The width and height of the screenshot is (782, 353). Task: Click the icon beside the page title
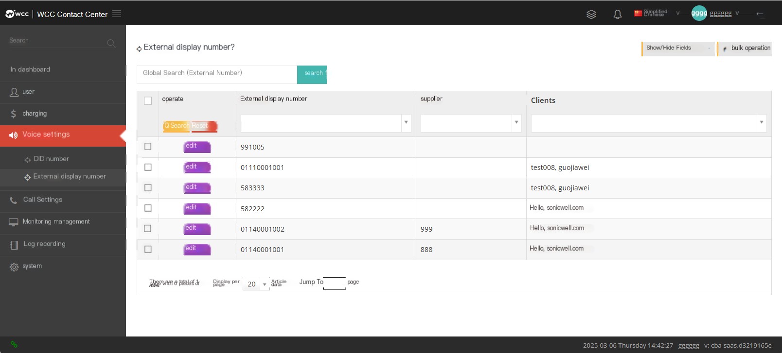(139, 49)
